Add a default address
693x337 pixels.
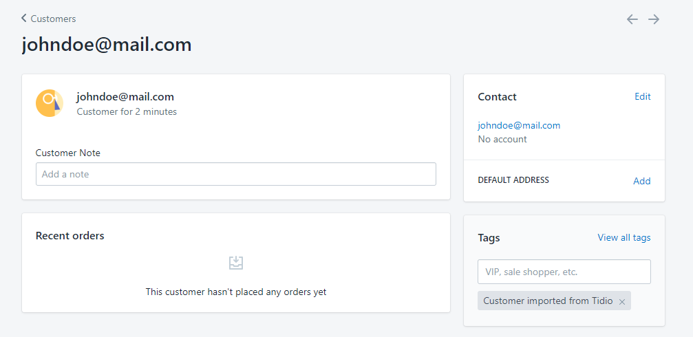pyautogui.click(x=642, y=181)
